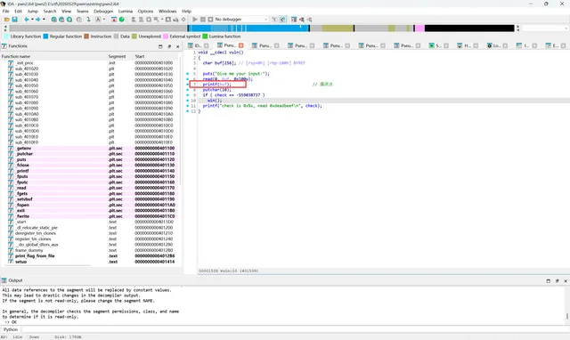Click function icon beside _printf
Screen dimensions: 570x340
click(11, 171)
